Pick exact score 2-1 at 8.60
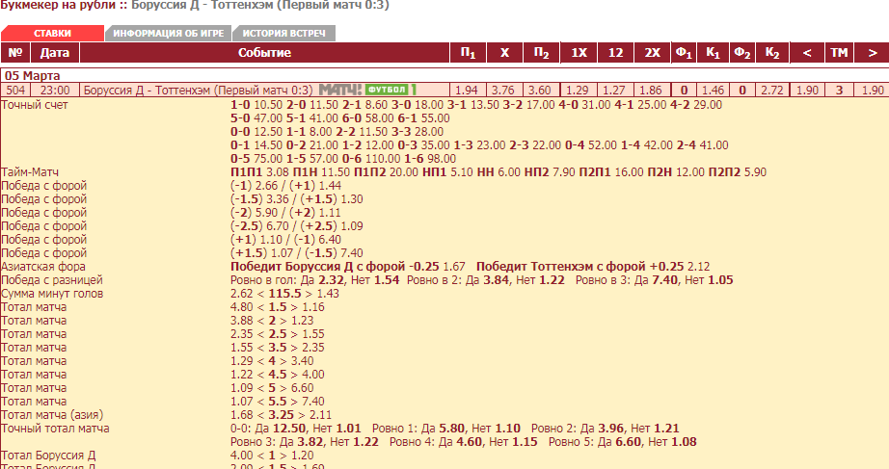 364,105
